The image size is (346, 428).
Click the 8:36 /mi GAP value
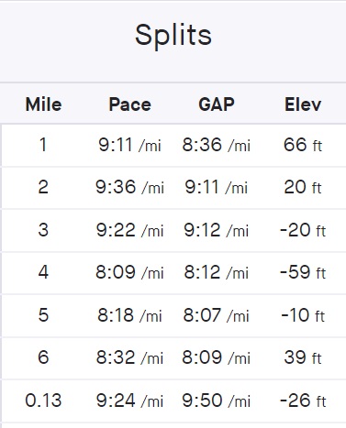click(216, 145)
